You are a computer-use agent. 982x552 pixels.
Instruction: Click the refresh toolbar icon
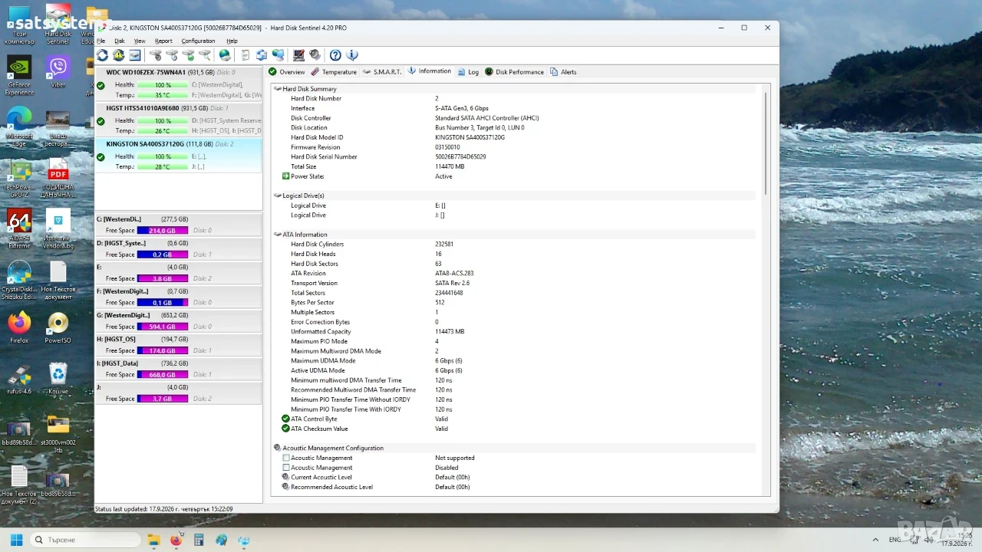click(102, 55)
